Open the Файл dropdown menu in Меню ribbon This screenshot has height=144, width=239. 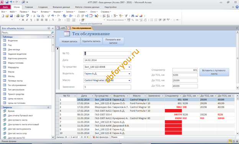coord(13,12)
